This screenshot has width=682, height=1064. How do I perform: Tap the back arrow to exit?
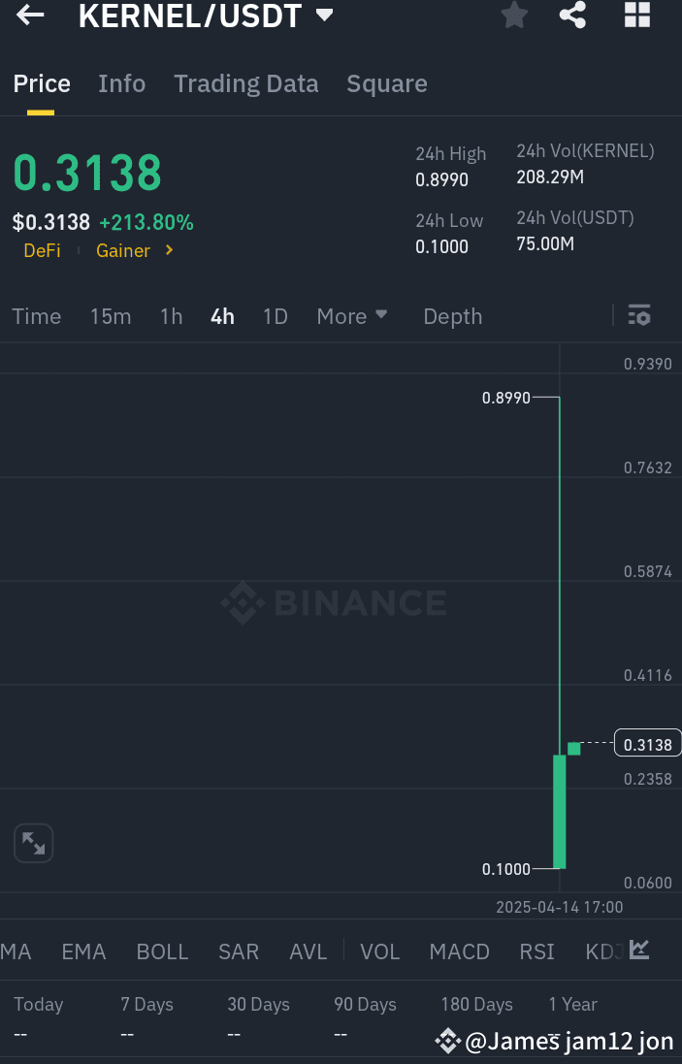coord(28,16)
